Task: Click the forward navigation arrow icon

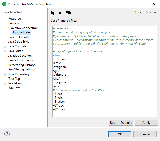Action: (x=146, y=13)
